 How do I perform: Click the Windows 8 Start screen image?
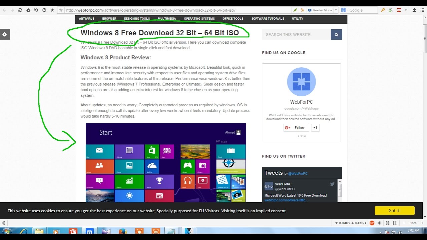point(166,163)
